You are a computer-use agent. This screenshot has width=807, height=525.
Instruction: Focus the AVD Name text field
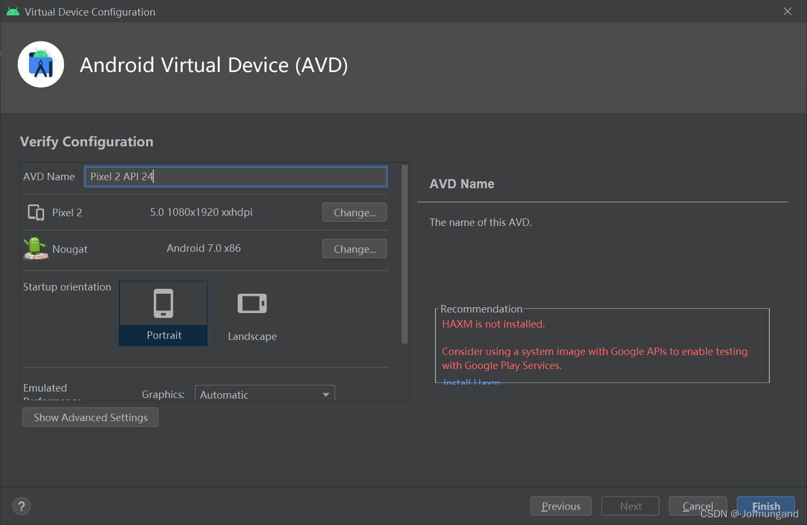point(235,176)
